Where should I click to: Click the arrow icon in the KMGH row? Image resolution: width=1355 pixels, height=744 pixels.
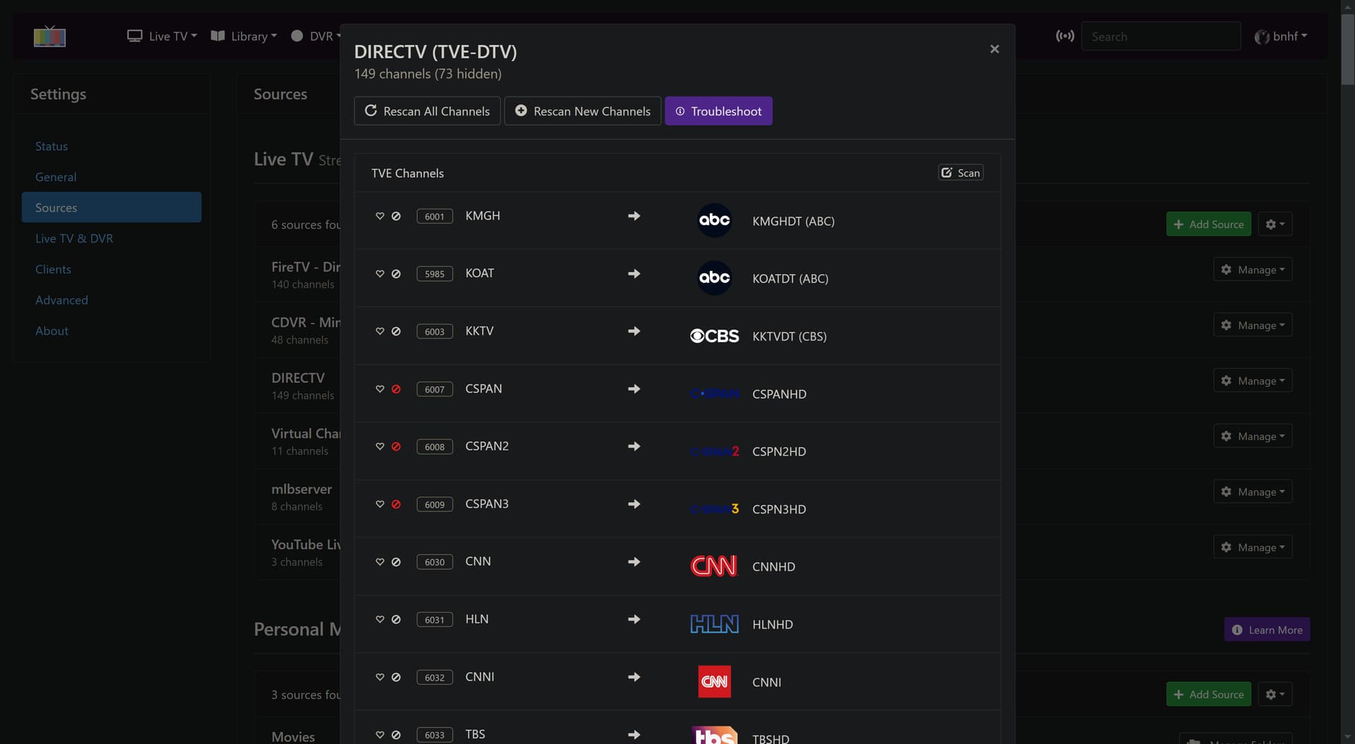(x=634, y=216)
